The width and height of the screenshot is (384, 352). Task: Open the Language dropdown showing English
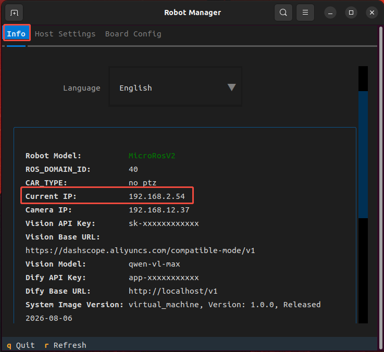176,86
